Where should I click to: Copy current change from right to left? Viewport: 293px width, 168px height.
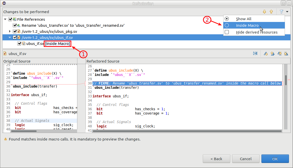[286, 53]
